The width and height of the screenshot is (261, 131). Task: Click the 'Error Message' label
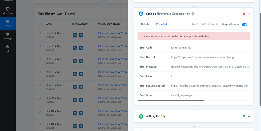(148, 67)
